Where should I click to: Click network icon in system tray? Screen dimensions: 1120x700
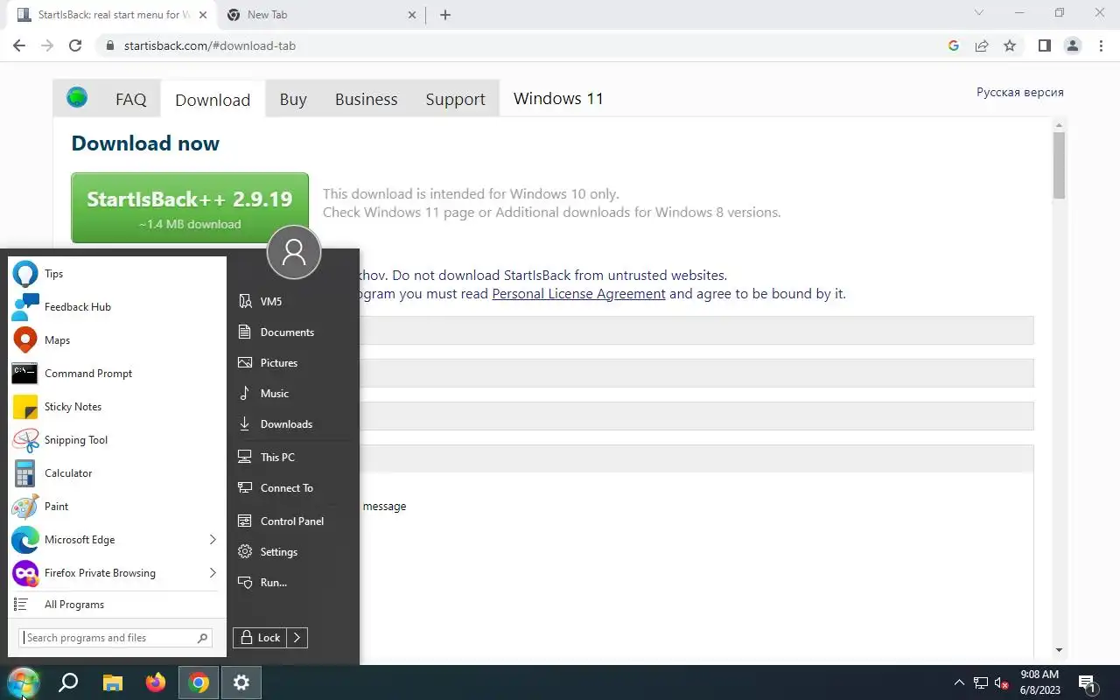tap(981, 682)
